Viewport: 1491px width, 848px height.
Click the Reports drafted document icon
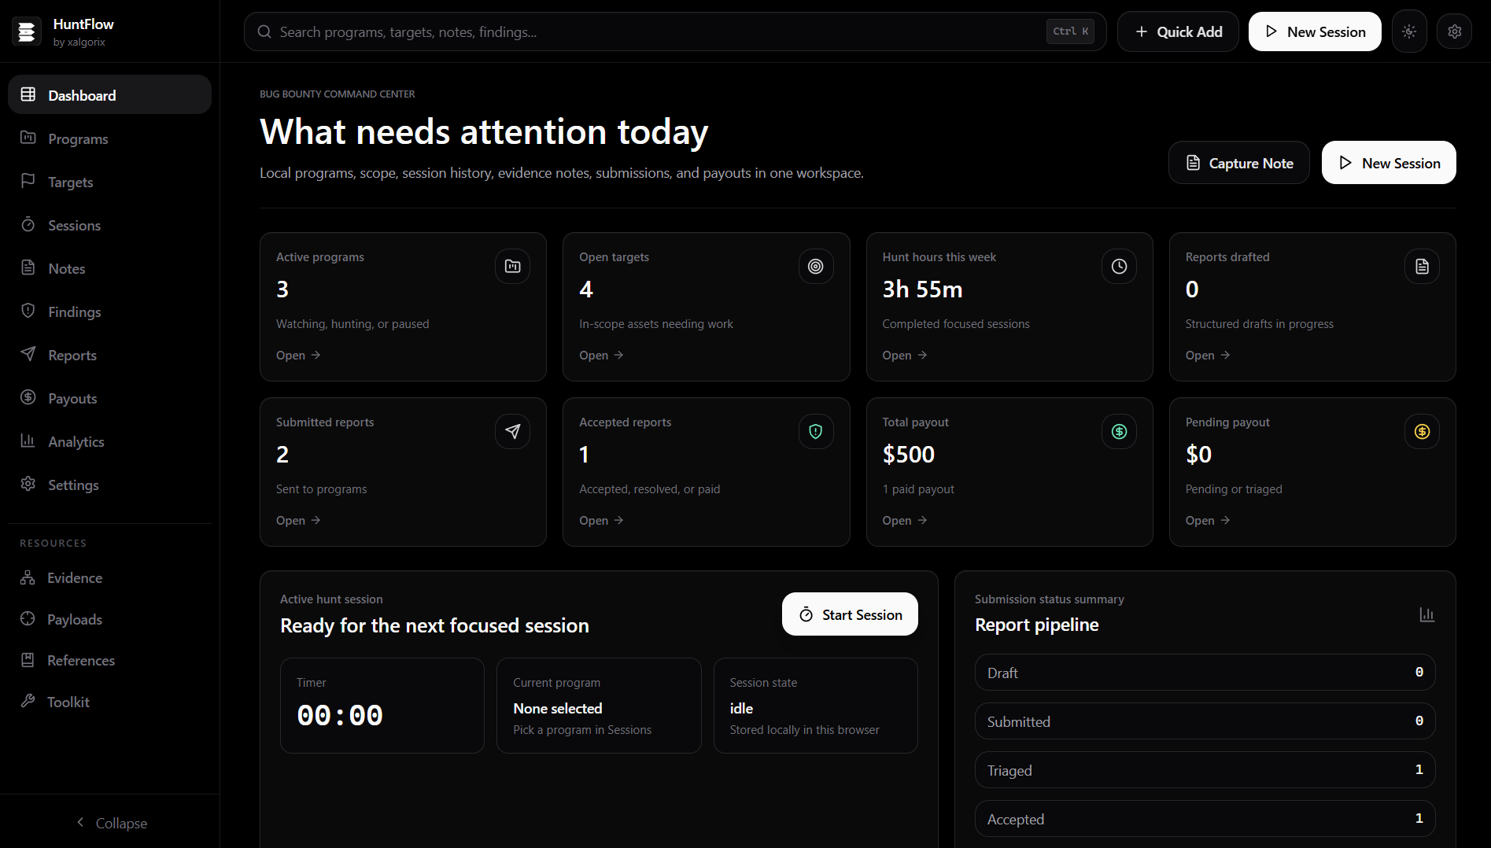[1422, 267]
